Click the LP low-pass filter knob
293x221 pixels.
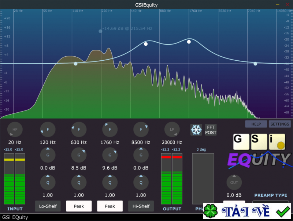[x=172, y=129]
